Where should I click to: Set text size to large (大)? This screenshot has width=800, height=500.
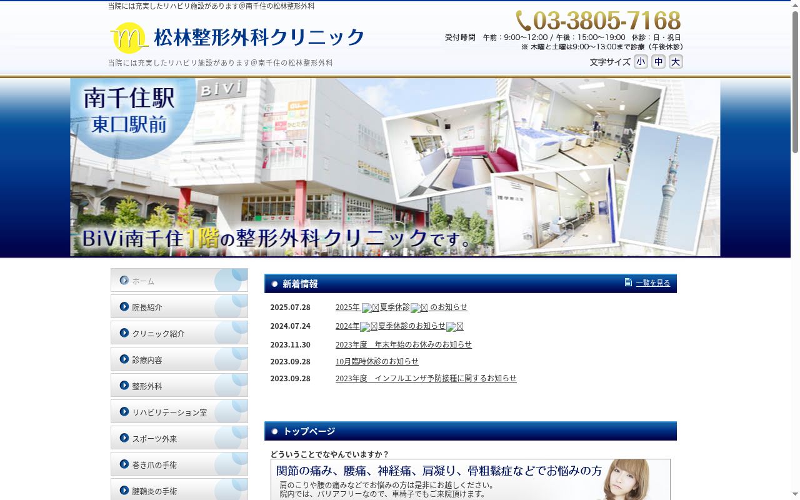click(676, 61)
